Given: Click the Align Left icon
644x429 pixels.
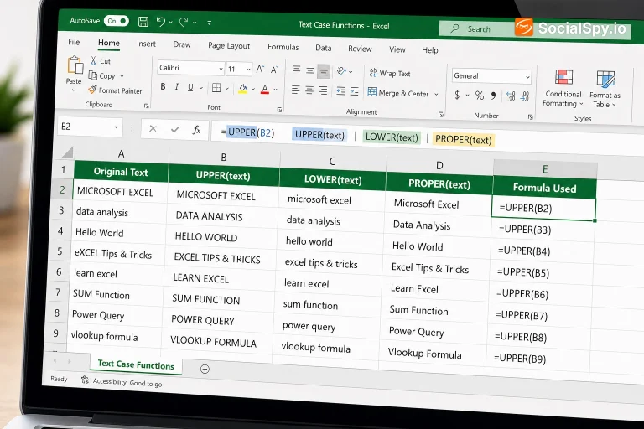Looking at the screenshot, I should pyautogui.click(x=295, y=90).
